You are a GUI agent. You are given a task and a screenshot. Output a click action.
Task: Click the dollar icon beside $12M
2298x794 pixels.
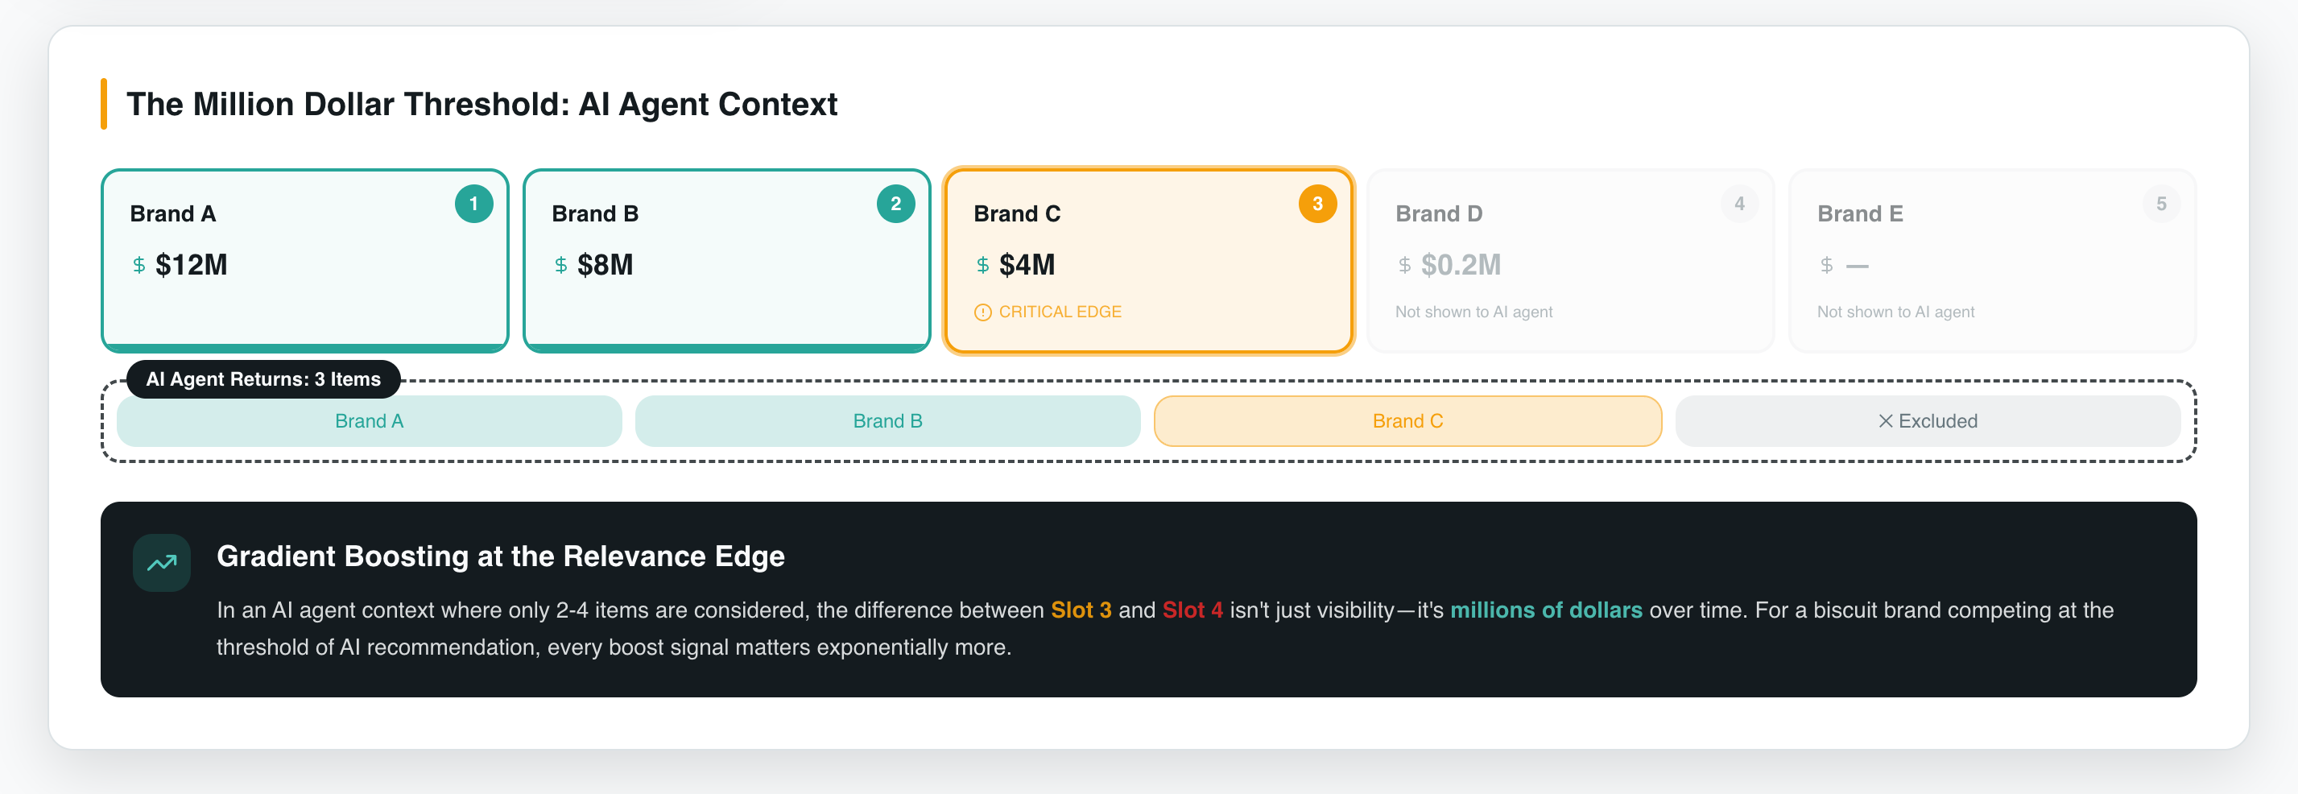[139, 265]
